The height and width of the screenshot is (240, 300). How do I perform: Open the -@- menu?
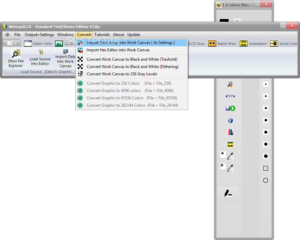pos(7,35)
